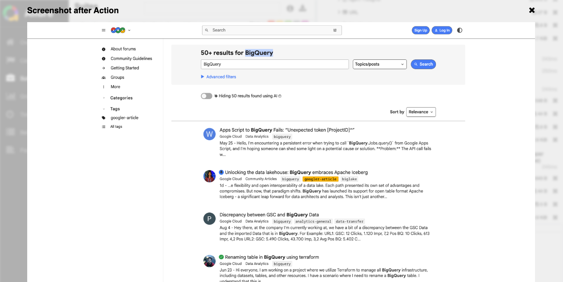The image size is (563, 282).
Task: Select the biglake tag
Action: [349, 179]
